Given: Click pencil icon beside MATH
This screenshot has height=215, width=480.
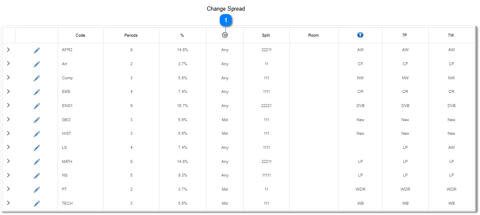Looking at the screenshot, I should point(37,162).
